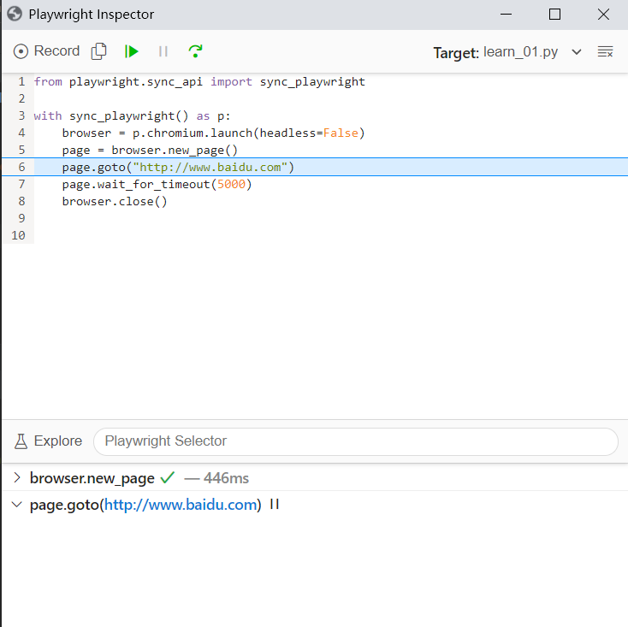Maximize the Playwright Inspector window
This screenshot has height=627, width=628.
tap(554, 15)
